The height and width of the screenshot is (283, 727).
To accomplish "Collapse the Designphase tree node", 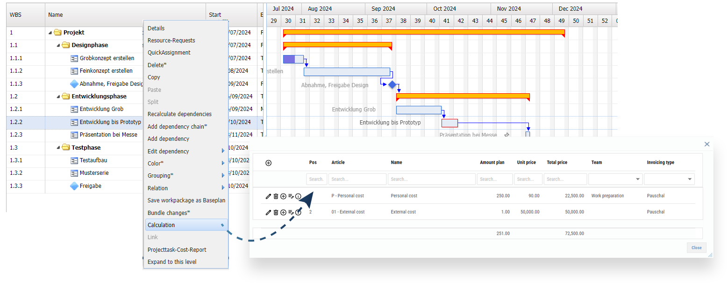I will (x=58, y=46).
